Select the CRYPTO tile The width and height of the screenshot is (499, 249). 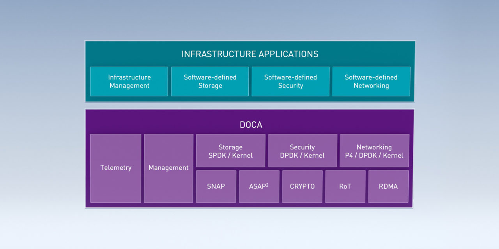click(x=302, y=186)
